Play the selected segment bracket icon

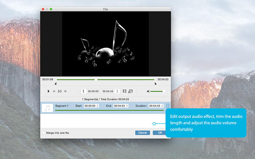click(x=59, y=91)
